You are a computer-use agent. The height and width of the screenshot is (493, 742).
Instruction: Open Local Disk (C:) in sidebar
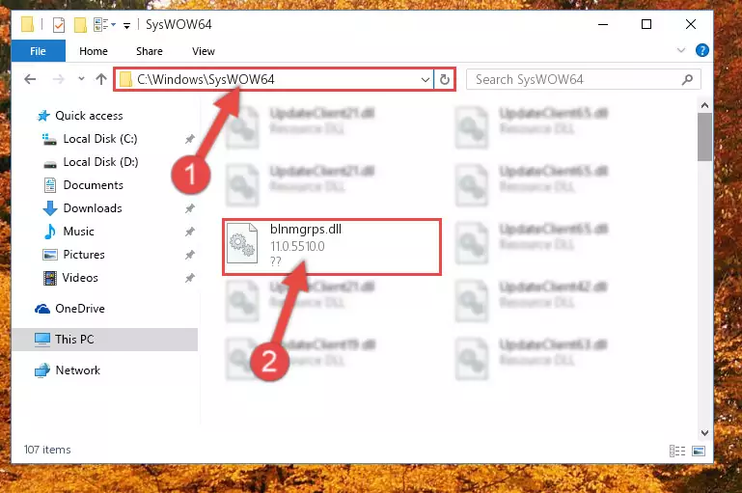[x=99, y=139]
